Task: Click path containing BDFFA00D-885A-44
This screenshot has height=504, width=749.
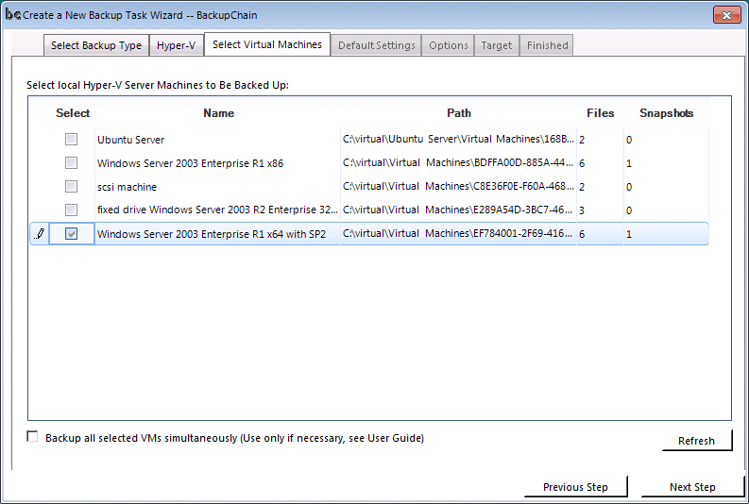Action: (458, 162)
